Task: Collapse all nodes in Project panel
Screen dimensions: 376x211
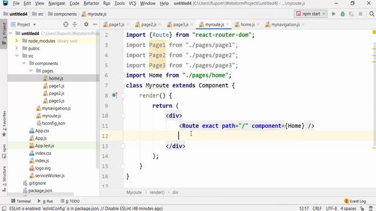Action: tap(75, 25)
